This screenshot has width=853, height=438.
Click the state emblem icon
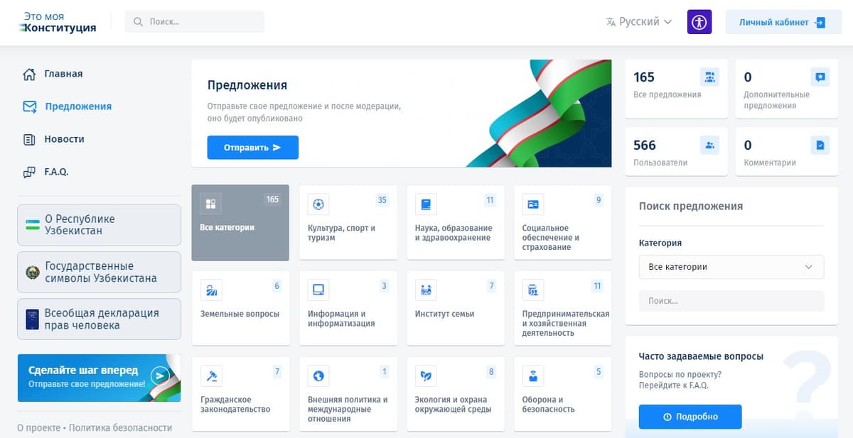31,272
